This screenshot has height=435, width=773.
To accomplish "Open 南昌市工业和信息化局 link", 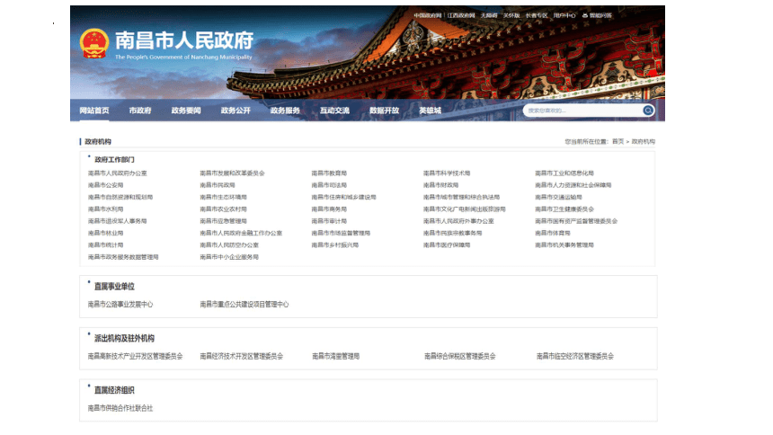I will [x=564, y=173].
